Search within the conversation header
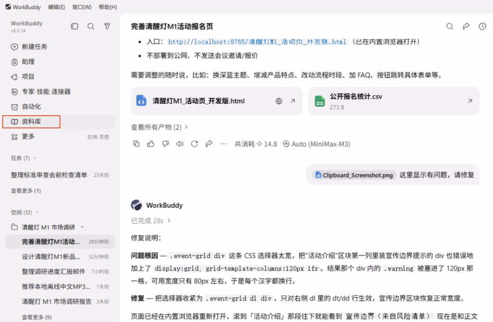 click(x=450, y=26)
